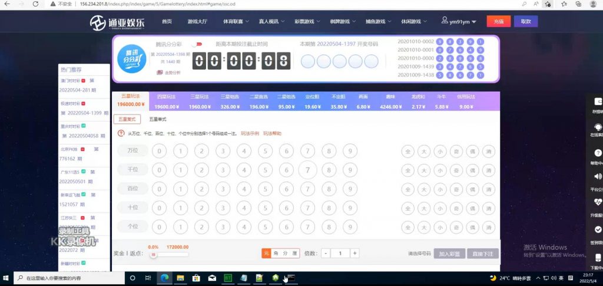This screenshot has width=603, height=286.
Task: Select digit 0 in the 万位 row
Action: 159,151
